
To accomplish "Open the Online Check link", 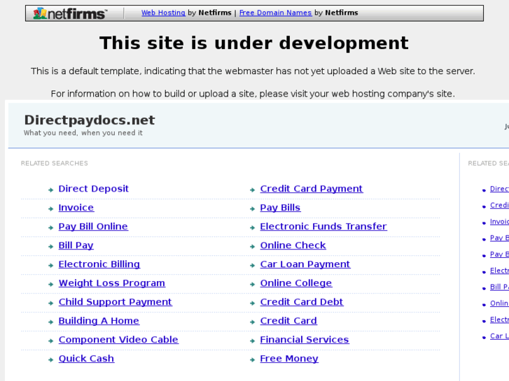I will 293,245.
